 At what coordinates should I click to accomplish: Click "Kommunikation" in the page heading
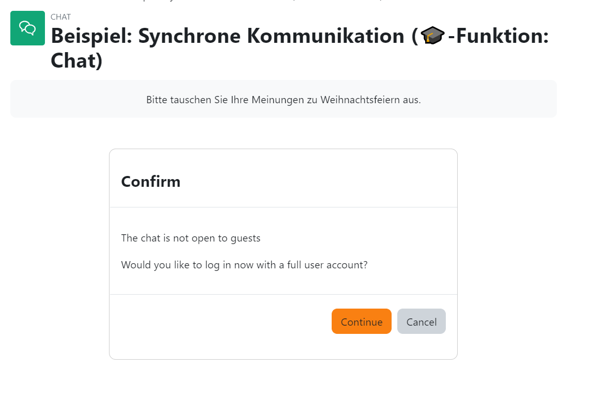click(x=325, y=36)
